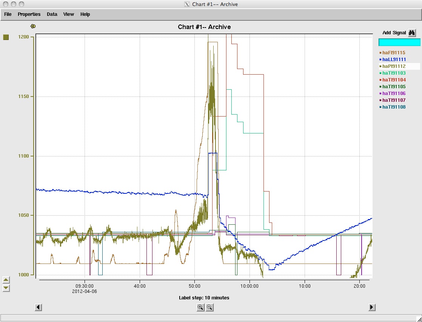The image size is (422, 322).
Task: Click the zoom in magnifier icon
Action: pos(200,307)
